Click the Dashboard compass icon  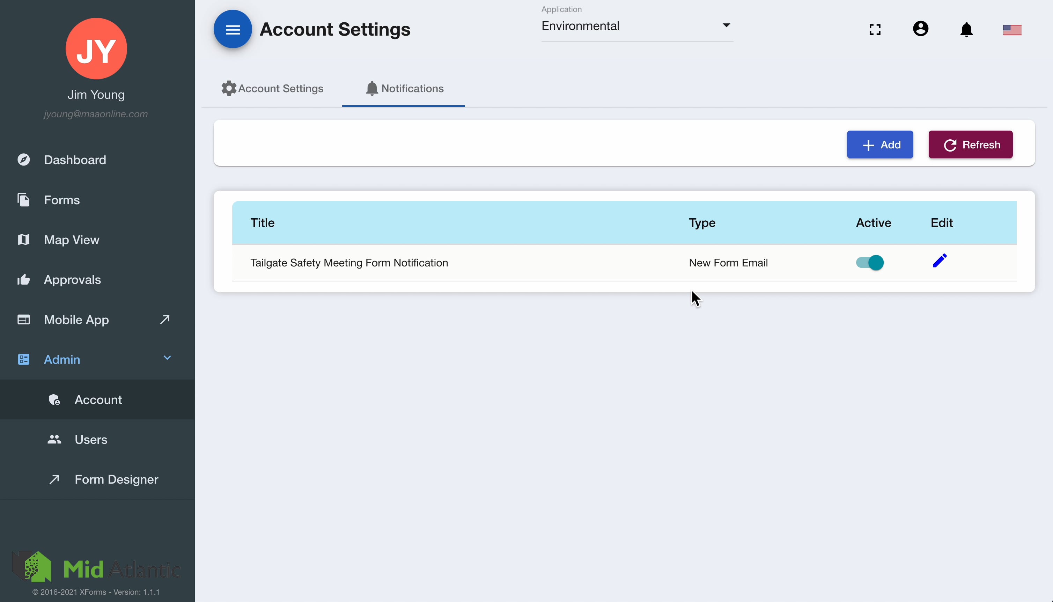coord(23,160)
